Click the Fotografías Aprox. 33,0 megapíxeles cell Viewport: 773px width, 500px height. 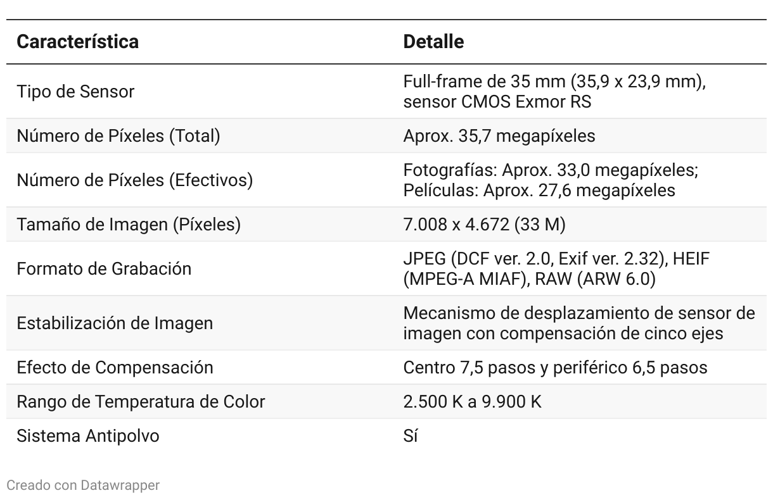(x=551, y=180)
